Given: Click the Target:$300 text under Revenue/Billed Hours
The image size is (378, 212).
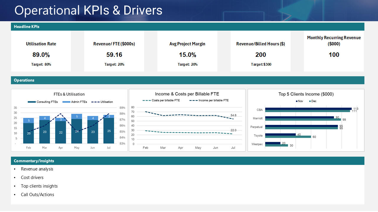Looking at the screenshot, I should click(x=261, y=64).
